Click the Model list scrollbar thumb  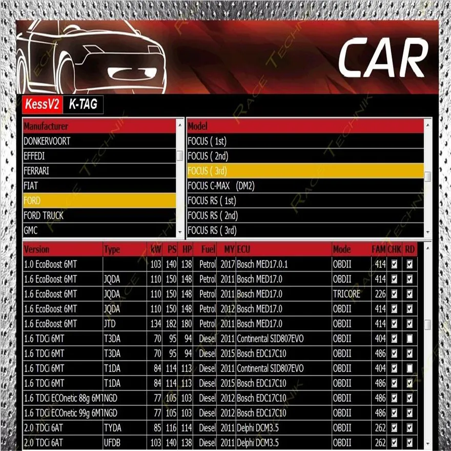(428, 177)
